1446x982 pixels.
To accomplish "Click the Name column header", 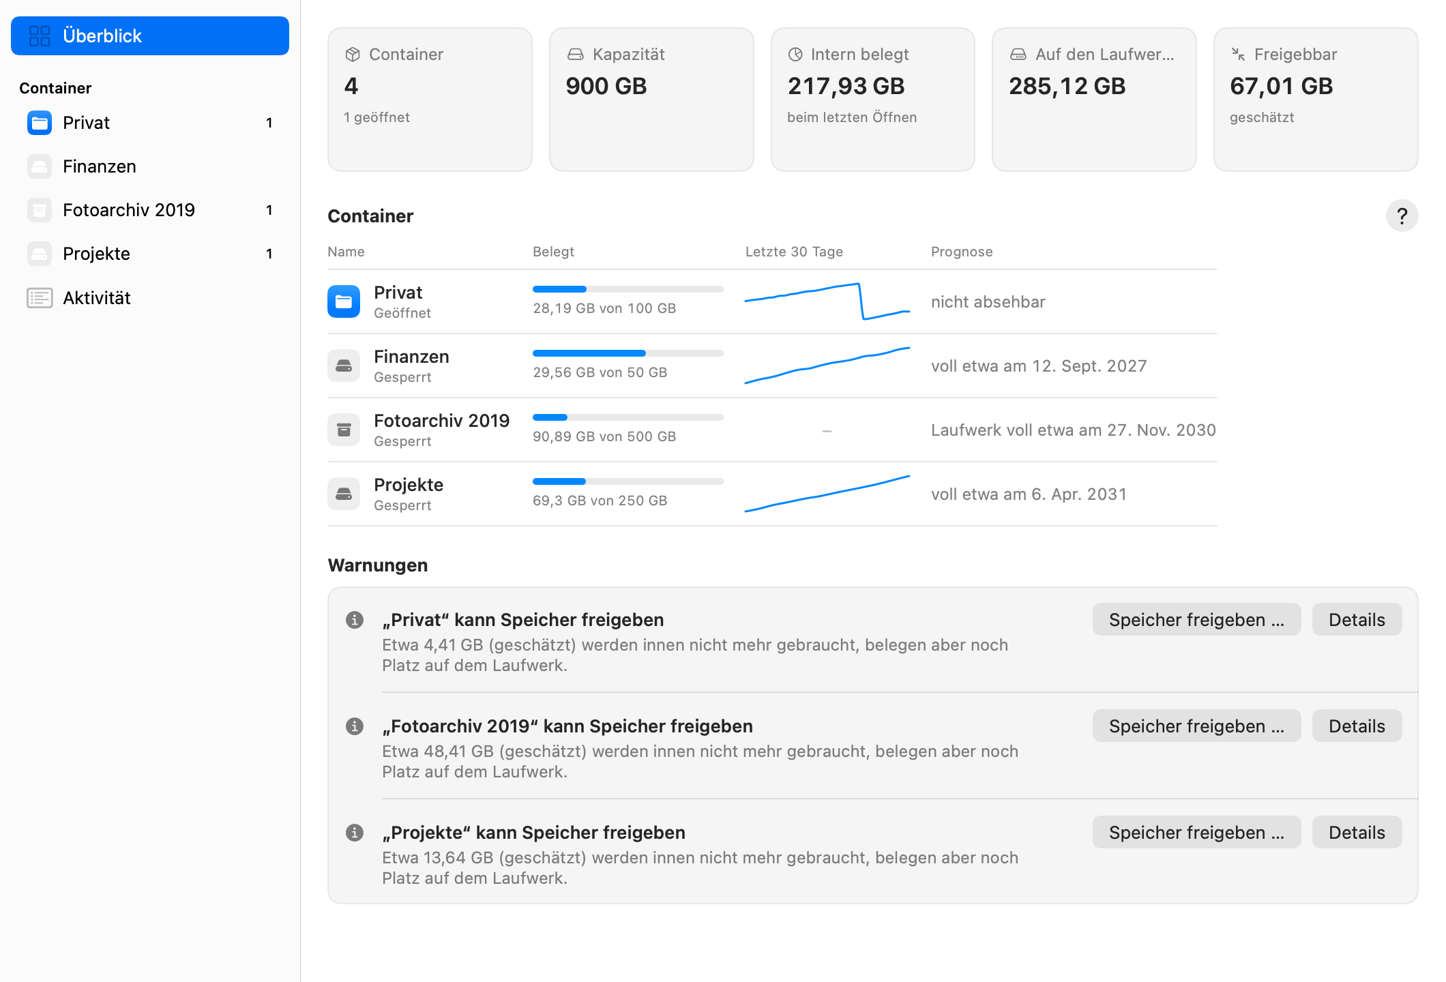I will pyautogui.click(x=346, y=252).
